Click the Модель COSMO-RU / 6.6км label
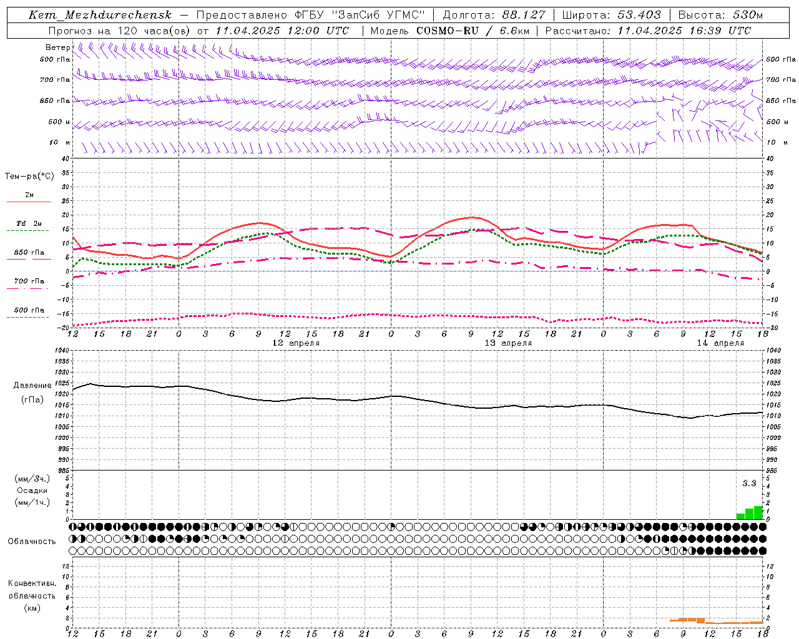The height and width of the screenshot is (639, 799). (449, 31)
